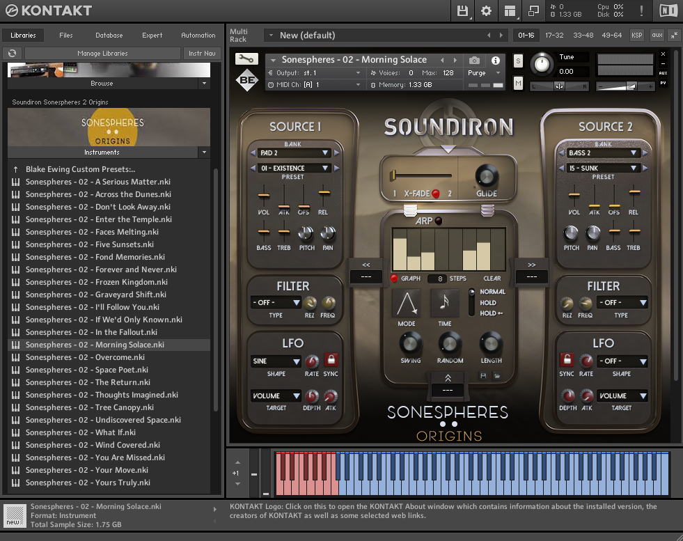Click the Blake Ewing BE logo
Image resolution: width=683 pixels, height=541 pixels.
[x=247, y=80]
